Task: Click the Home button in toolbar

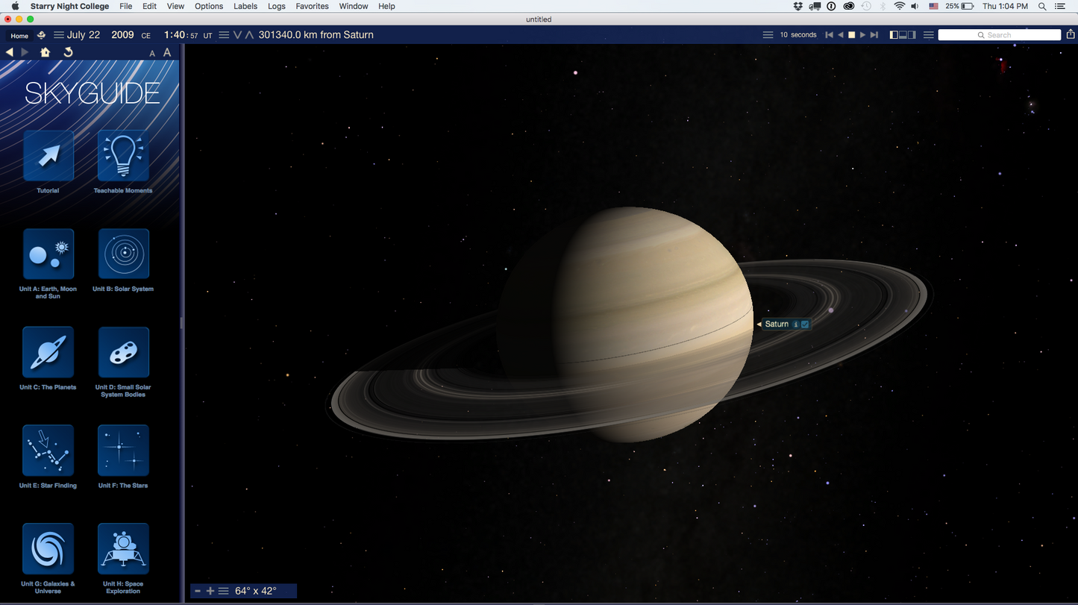Action: click(x=19, y=35)
